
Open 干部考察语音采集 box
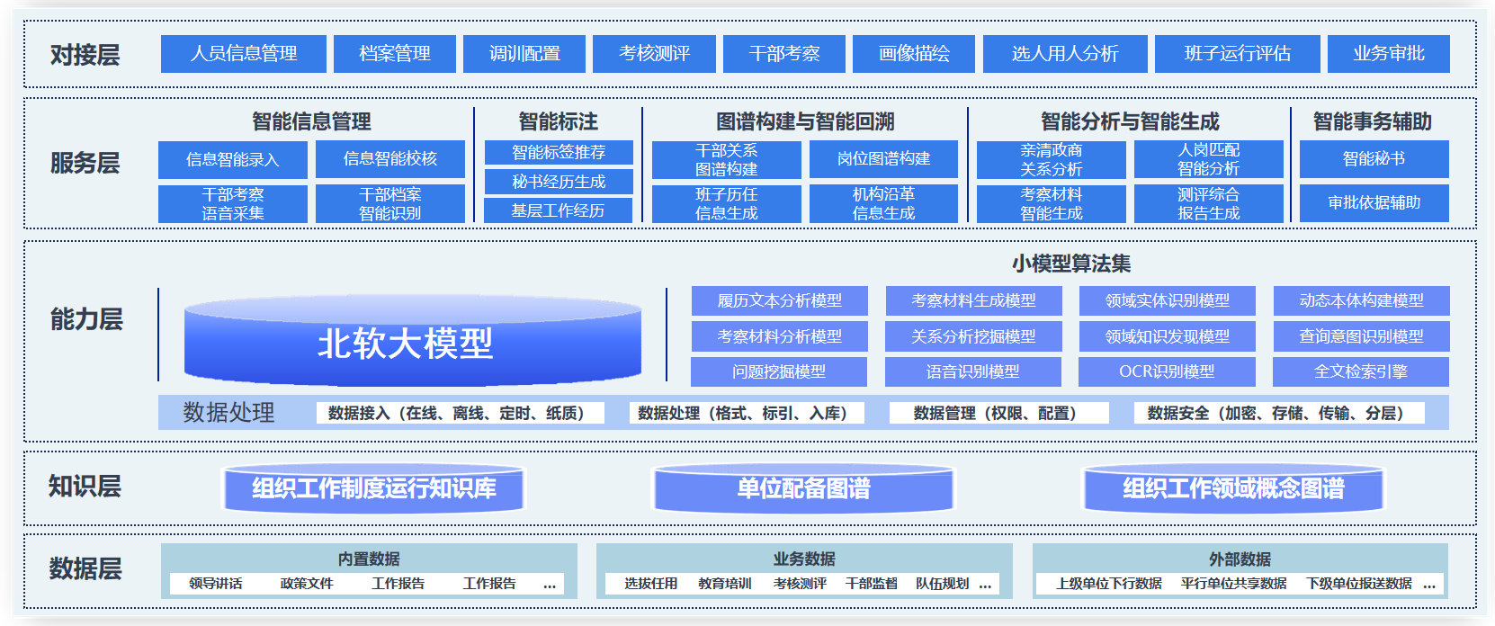tap(233, 204)
